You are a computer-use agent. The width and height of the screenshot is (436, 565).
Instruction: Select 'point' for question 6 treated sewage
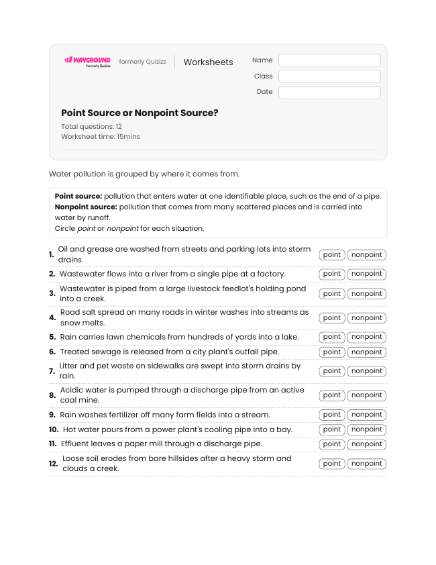pos(332,352)
